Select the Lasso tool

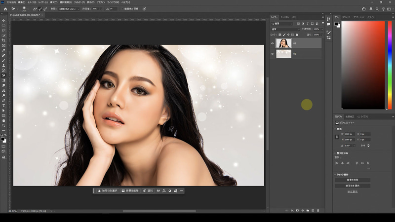(x=3, y=30)
